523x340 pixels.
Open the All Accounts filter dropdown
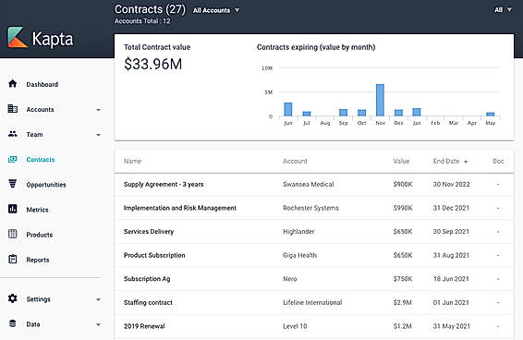[x=216, y=10]
